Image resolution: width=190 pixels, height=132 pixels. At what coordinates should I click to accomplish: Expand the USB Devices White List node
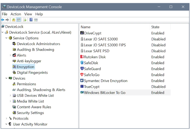click(x=10, y=96)
